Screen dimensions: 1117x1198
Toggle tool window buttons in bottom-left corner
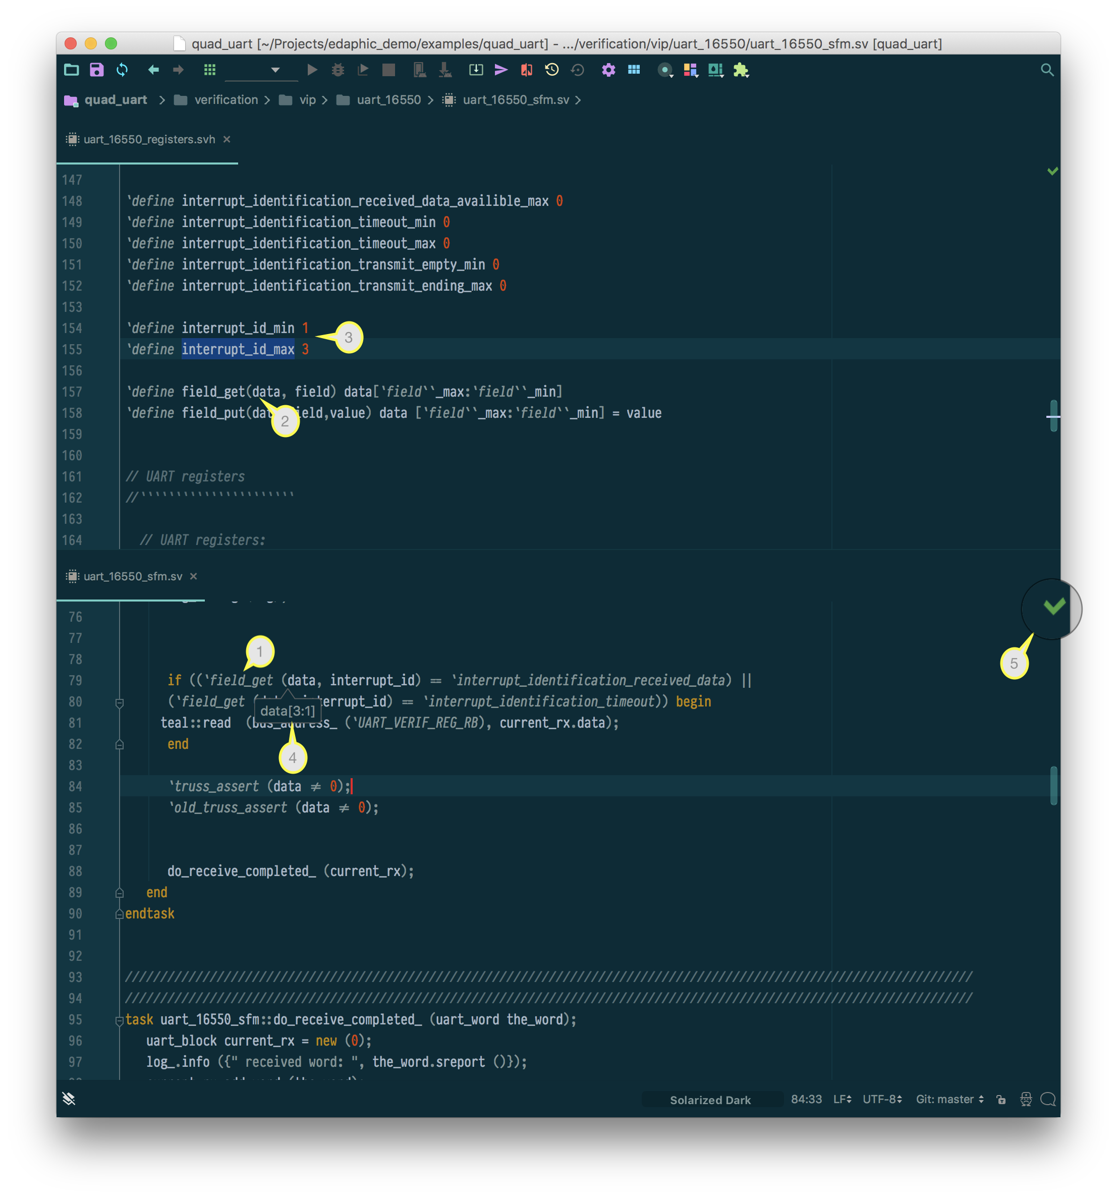point(69,1099)
